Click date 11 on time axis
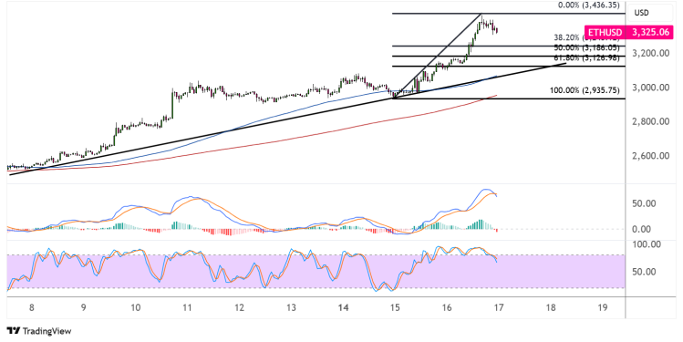The width and height of the screenshot is (683, 342). point(187,308)
